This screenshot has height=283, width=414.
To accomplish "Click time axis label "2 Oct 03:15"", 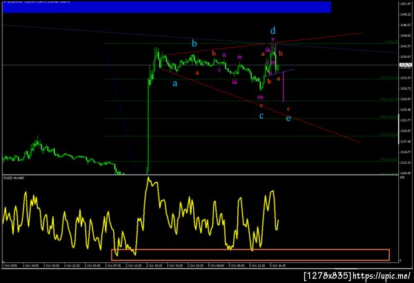I will (92, 266).
